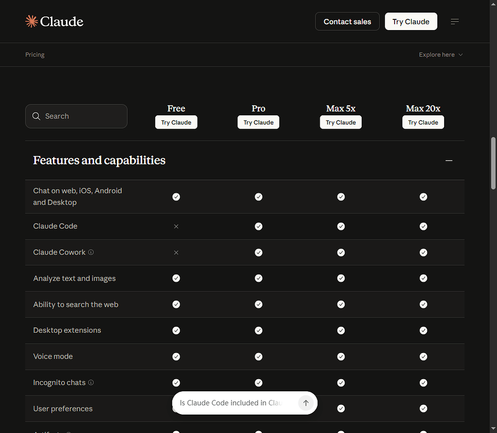Click the info icon beside Claude Cowork

pos(91,252)
